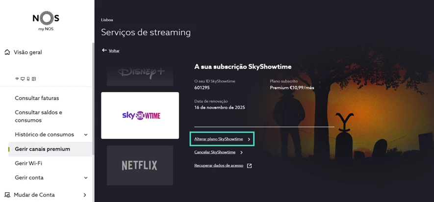Click the external link icon after Recuperar dados de acesso
Image resolution: width=434 pixels, height=202 pixels.
250,166
